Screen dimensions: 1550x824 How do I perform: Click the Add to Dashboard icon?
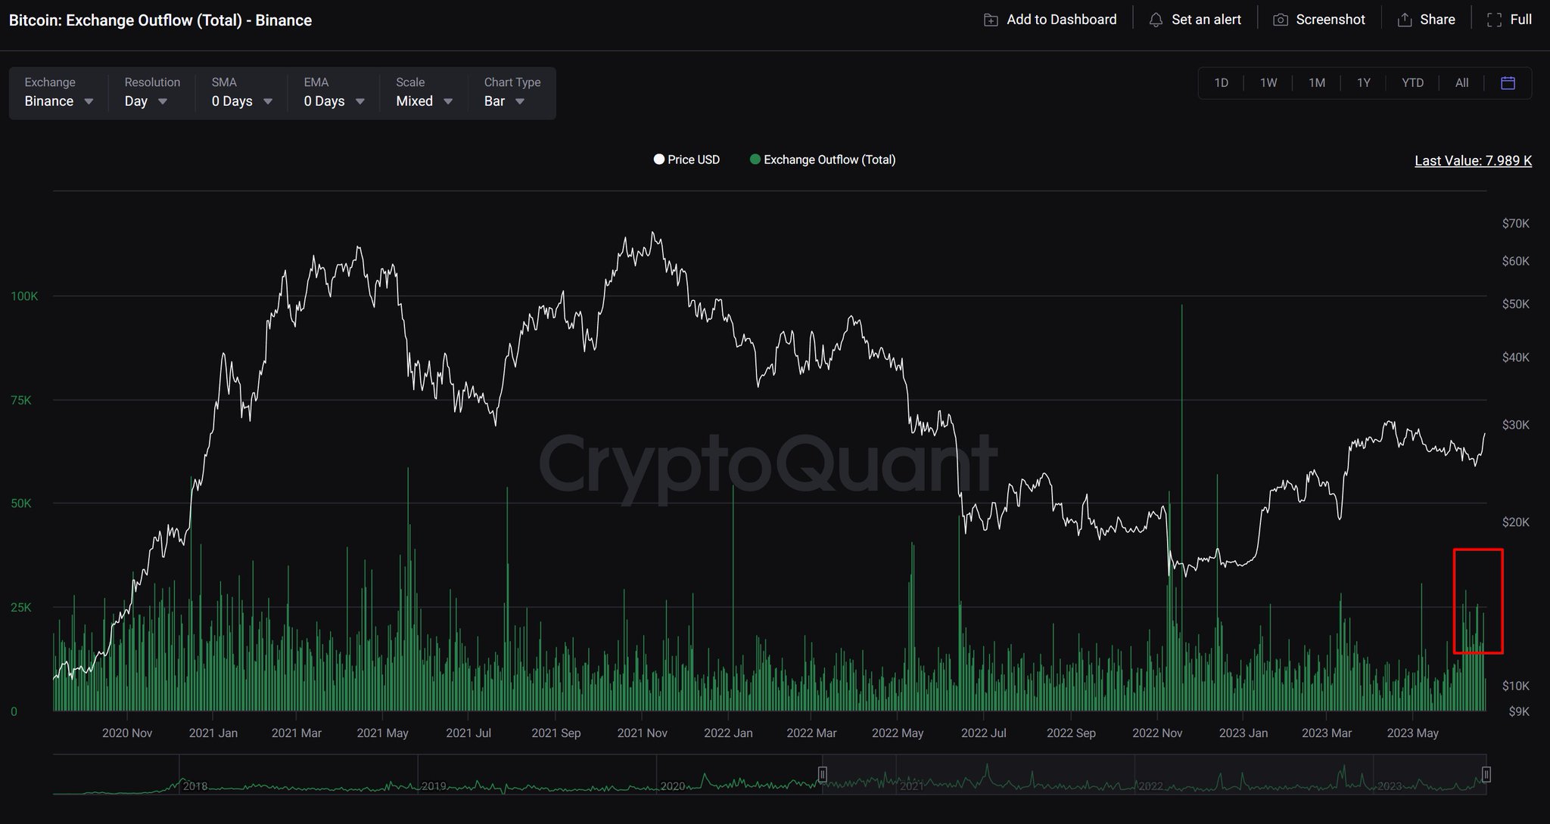click(x=991, y=20)
